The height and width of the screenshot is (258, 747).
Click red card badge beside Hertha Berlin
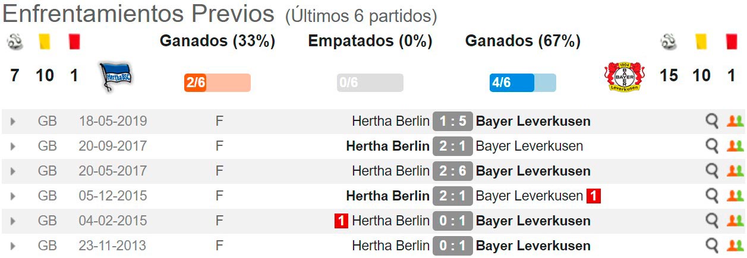(x=341, y=221)
